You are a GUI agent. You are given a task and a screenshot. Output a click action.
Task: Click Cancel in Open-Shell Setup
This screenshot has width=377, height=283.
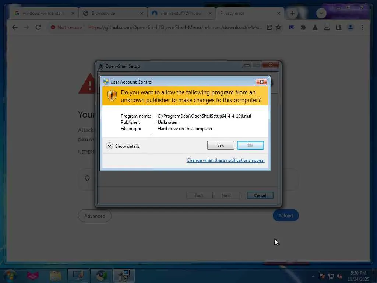pos(260,195)
